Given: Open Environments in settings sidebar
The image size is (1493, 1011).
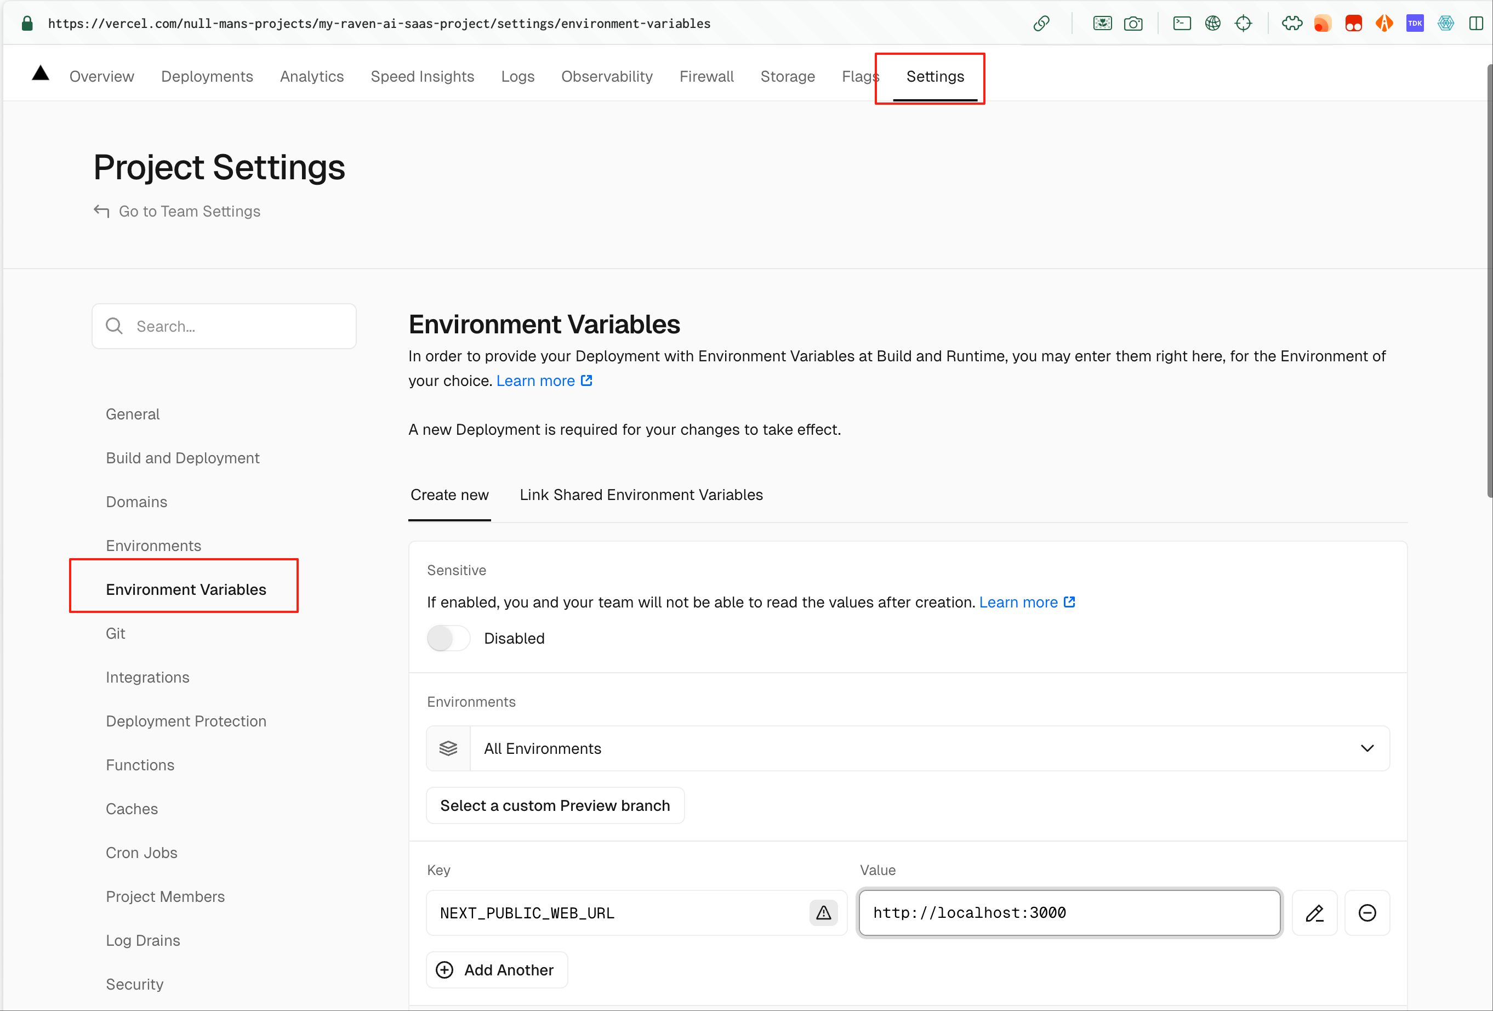Looking at the screenshot, I should click(153, 545).
